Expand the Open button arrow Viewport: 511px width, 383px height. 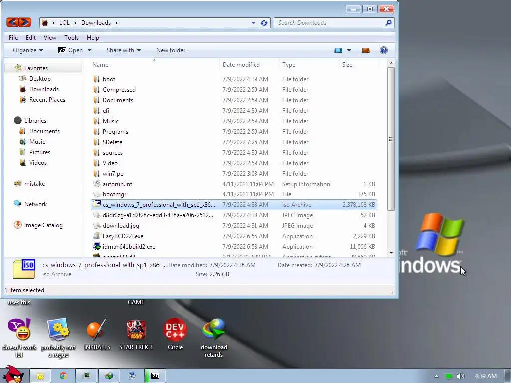pyautogui.click(x=89, y=50)
